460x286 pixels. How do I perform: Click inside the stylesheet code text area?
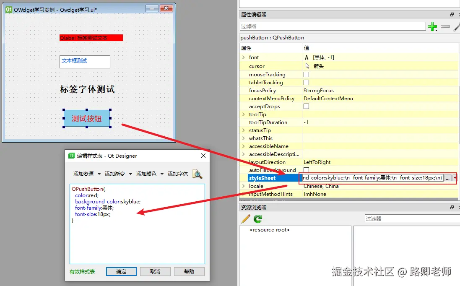[137, 224]
